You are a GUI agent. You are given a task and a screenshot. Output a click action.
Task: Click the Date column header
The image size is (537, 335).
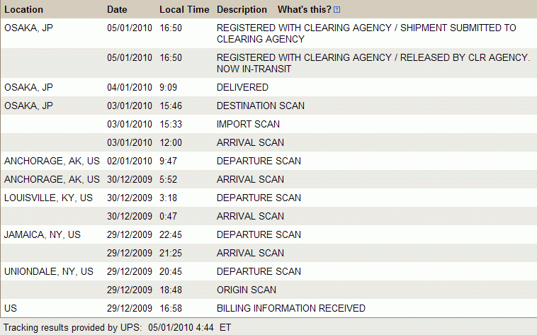click(x=117, y=10)
